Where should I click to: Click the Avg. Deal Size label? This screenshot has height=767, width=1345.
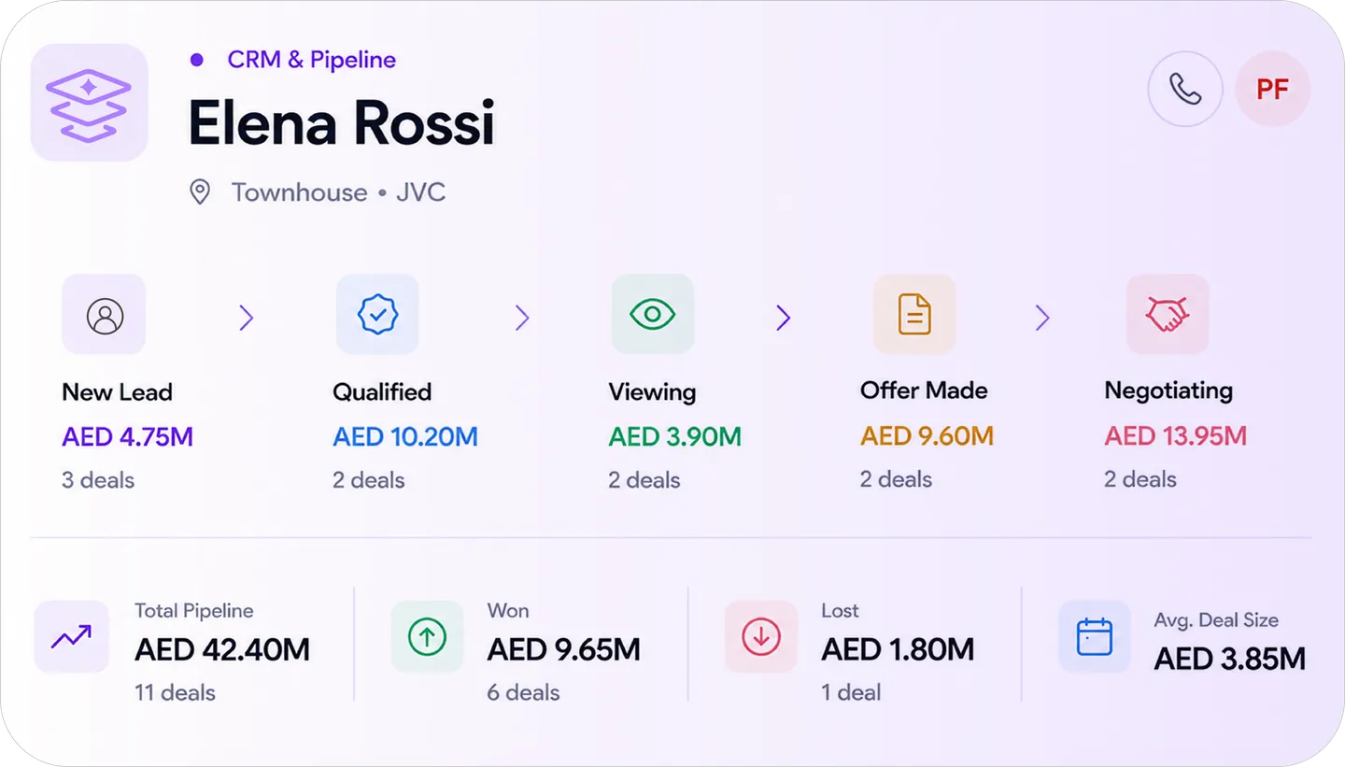[x=1216, y=620]
